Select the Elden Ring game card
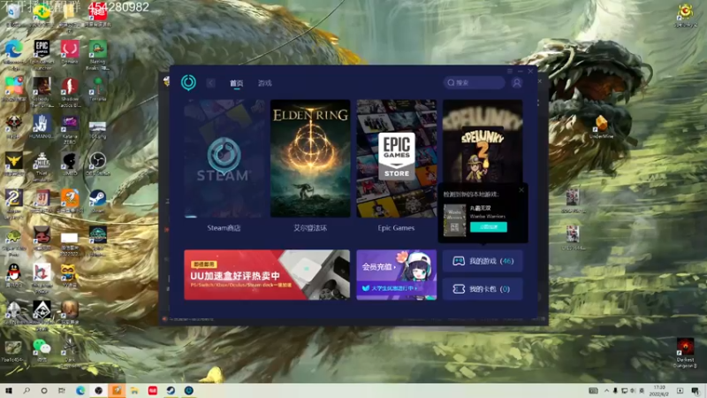 pos(310,158)
